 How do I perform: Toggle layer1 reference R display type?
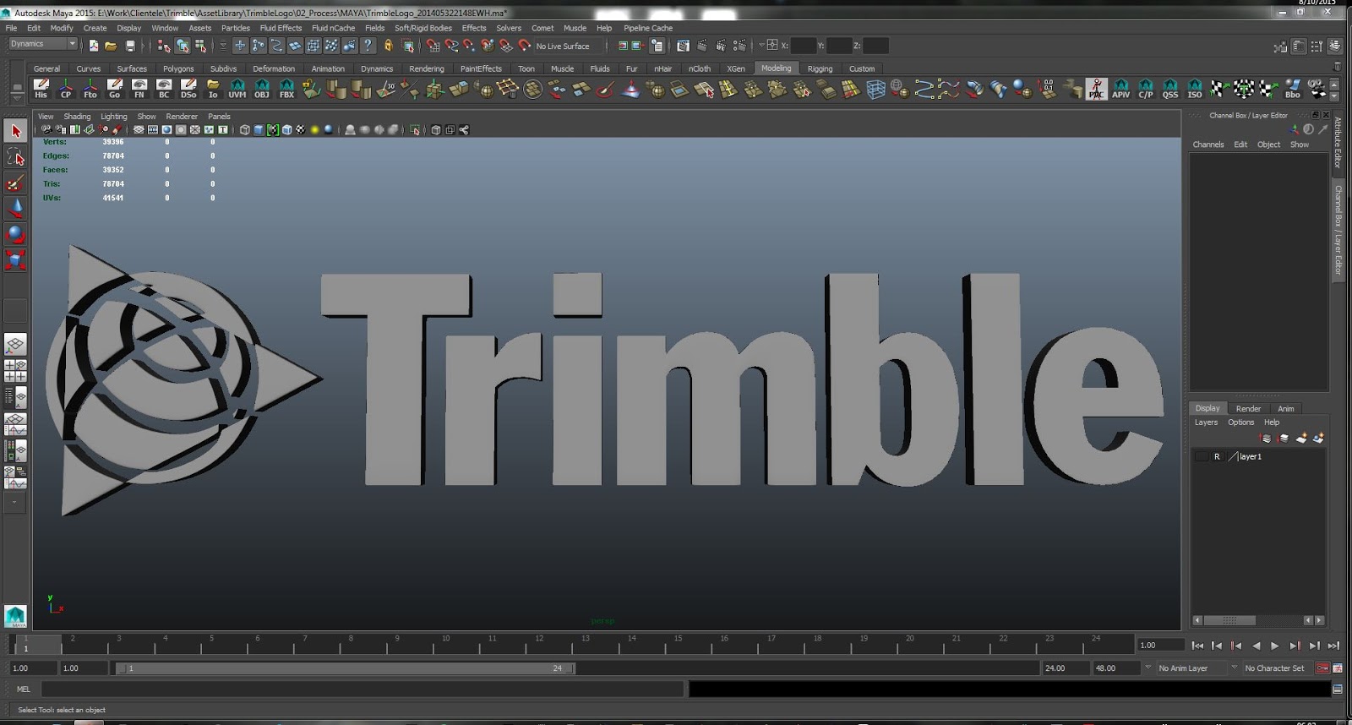(1217, 456)
